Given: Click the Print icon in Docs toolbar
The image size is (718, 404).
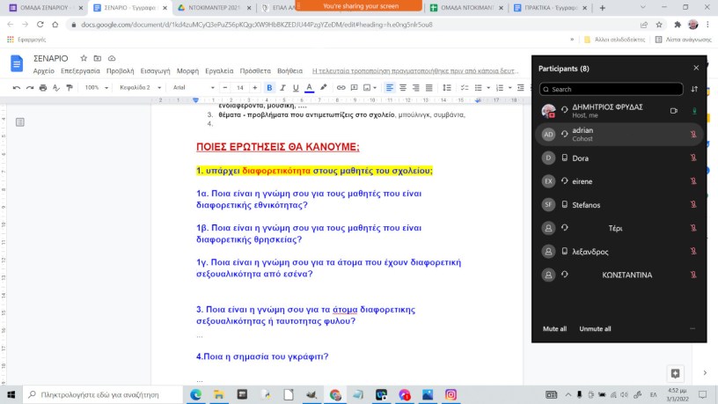Looking at the screenshot, I should point(43,88).
